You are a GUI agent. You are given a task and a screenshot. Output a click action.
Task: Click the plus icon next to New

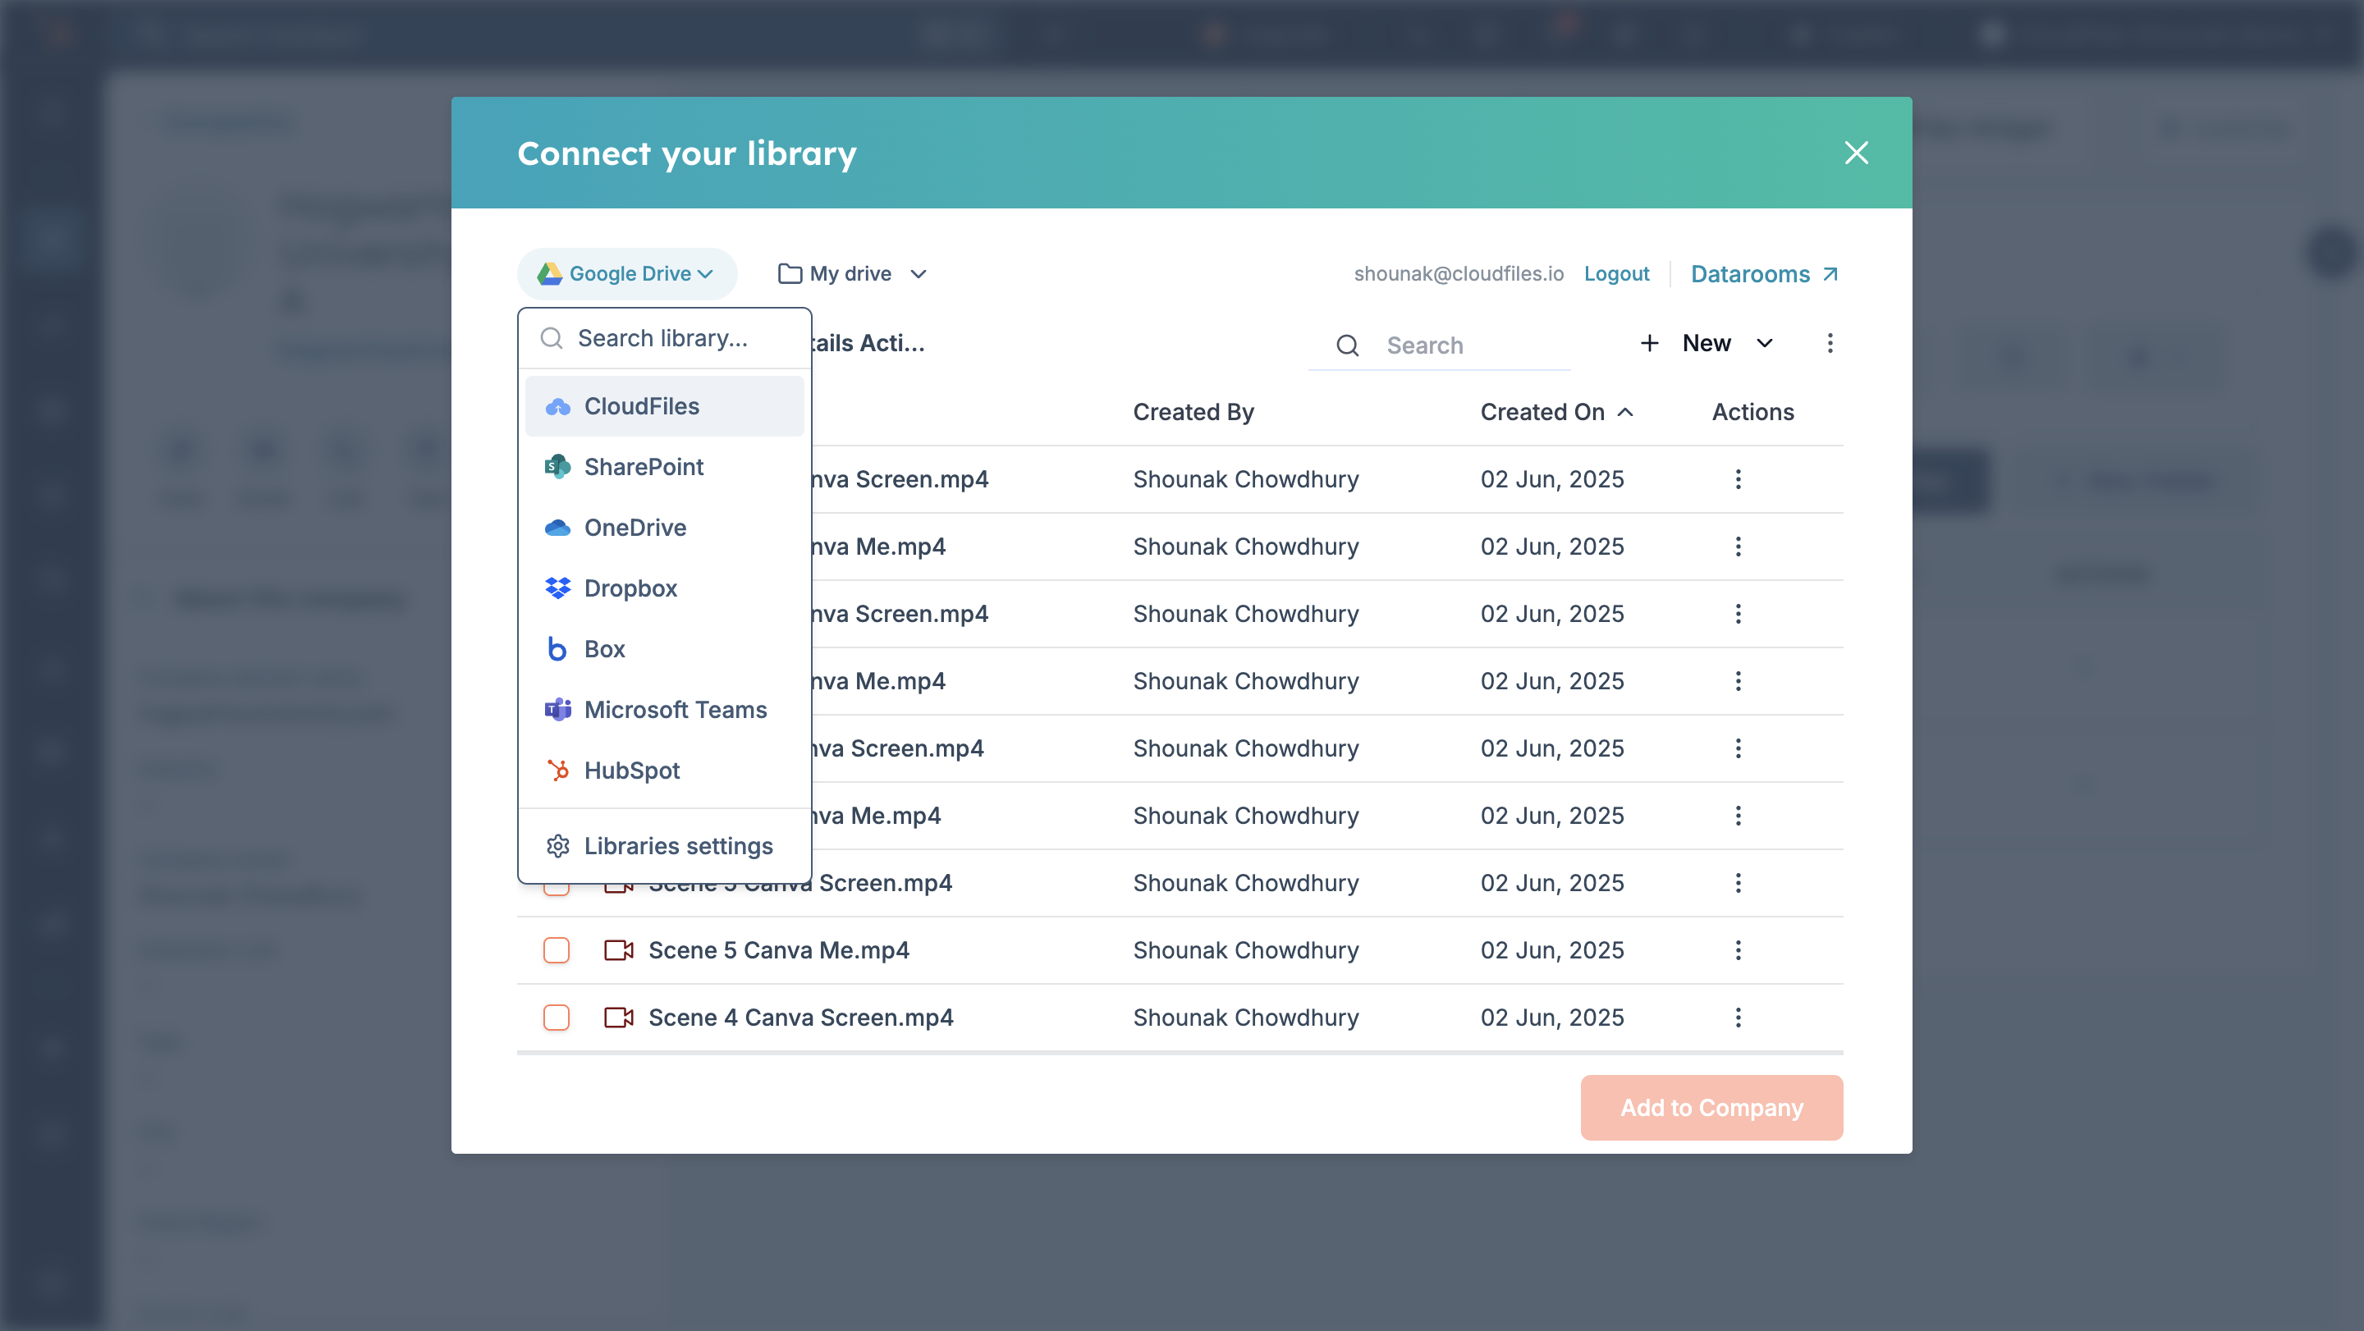point(1649,343)
